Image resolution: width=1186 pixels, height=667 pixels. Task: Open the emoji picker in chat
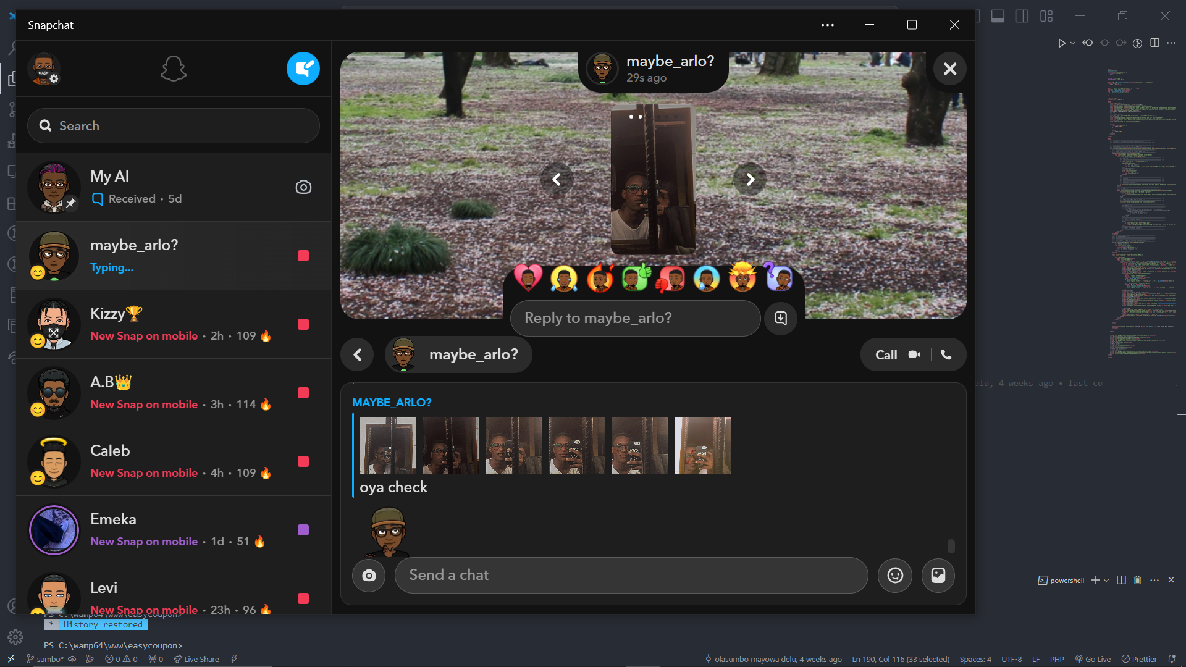pos(895,575)
